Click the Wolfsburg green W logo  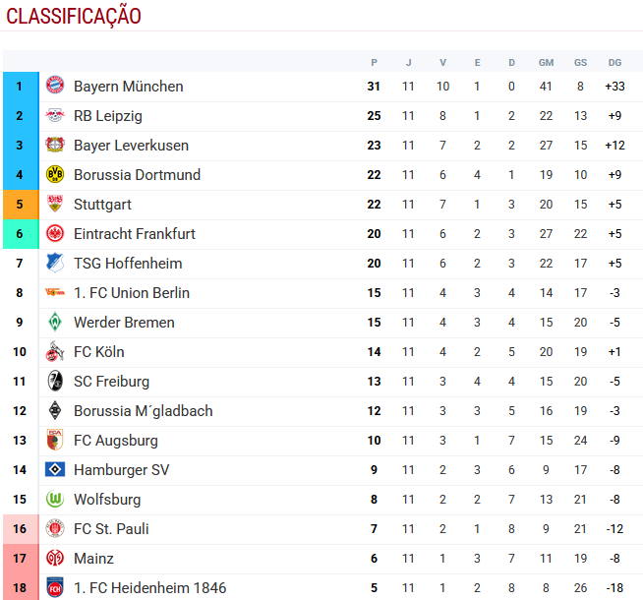point(55,500)
